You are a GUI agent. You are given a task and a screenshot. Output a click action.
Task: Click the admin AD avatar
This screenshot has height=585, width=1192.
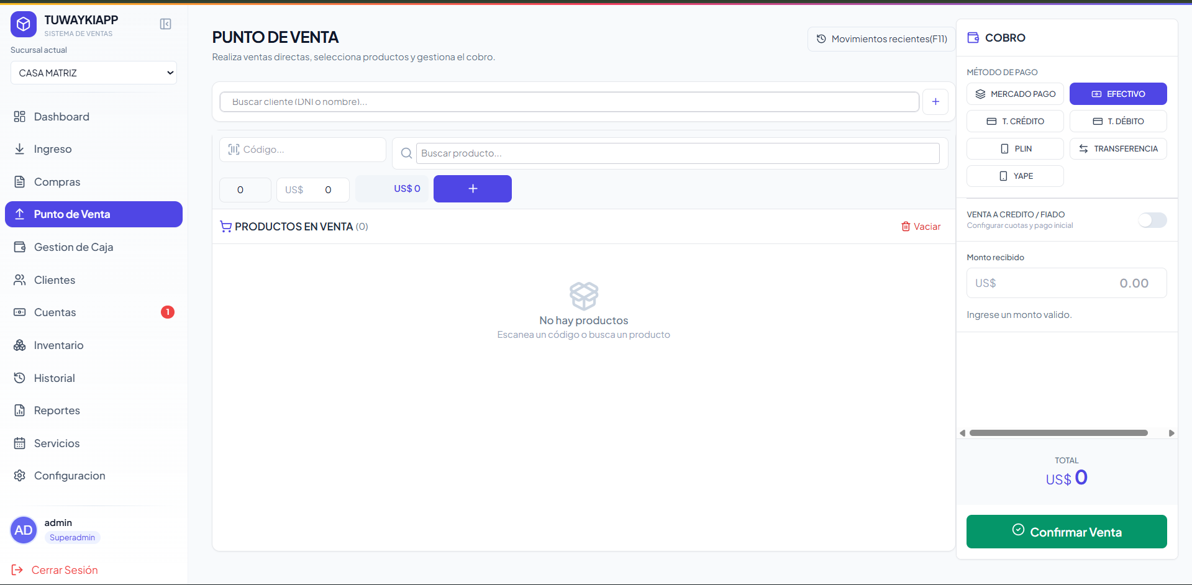pyautogui.click(x=24, y=530)
